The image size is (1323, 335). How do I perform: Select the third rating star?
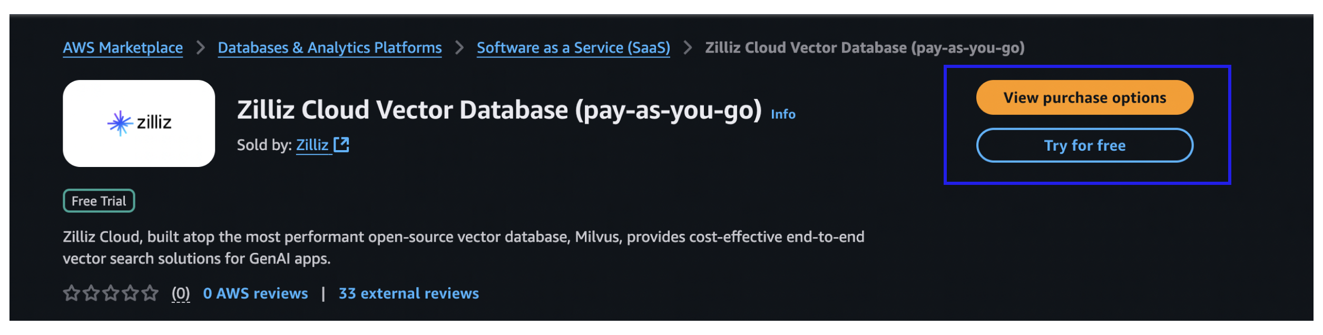[x=111, y=293]
